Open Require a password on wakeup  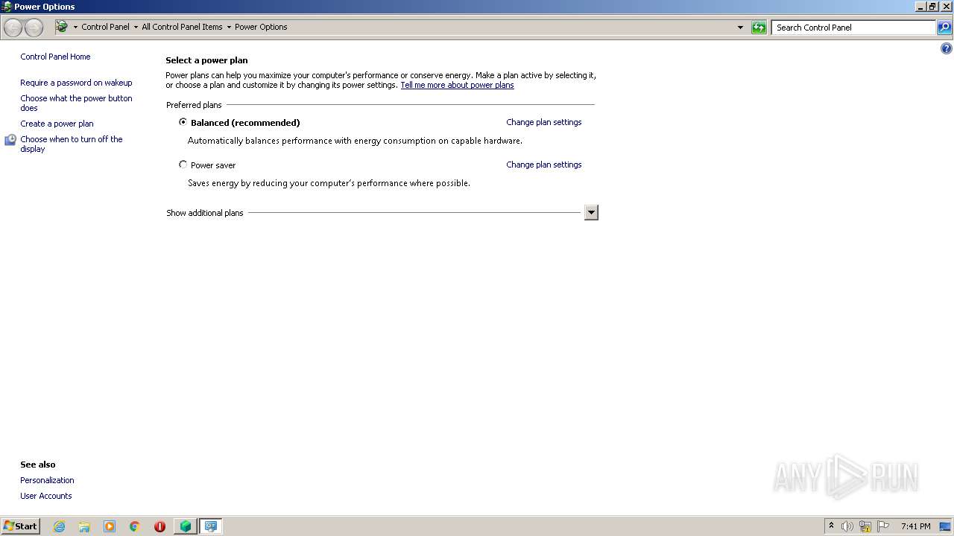point(76,83)
